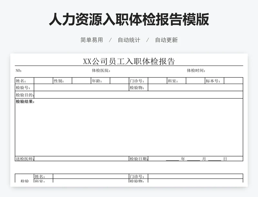258x197 pixels.
Task: Click the 自动更新 subtitle text
Action: point(166,40)
